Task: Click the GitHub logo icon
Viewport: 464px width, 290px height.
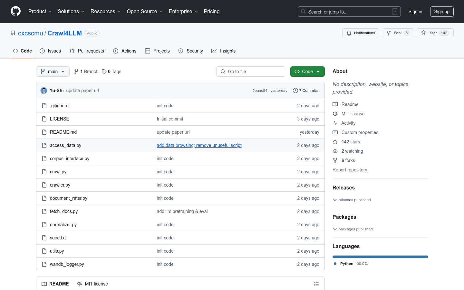Action: tap(15, 11)
